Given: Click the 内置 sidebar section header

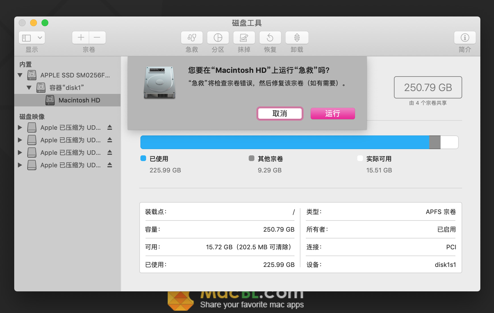Looking at the screenshot, I should tap(26, 65).
